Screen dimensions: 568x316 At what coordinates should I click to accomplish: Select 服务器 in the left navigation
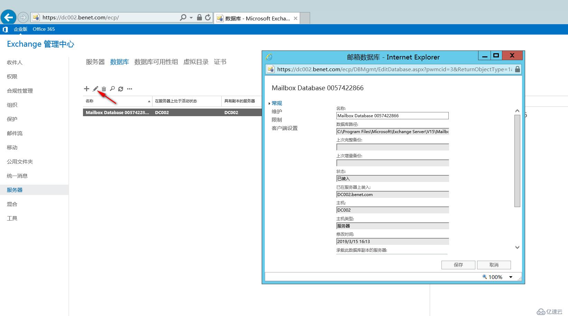pos(34,190)
